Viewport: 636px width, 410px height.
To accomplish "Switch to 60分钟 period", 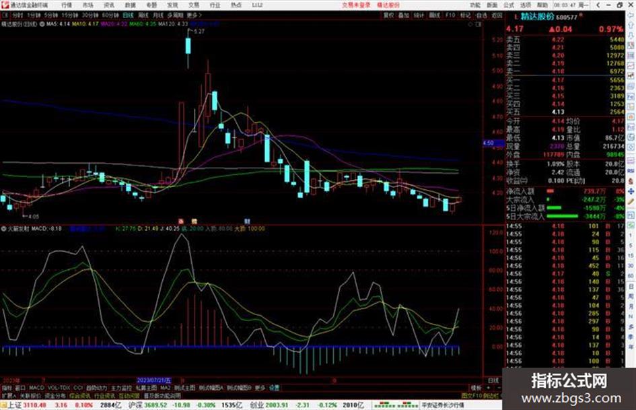I will (x=110, y=15).
